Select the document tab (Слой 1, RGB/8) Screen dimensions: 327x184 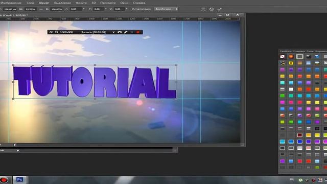point(14,15)
